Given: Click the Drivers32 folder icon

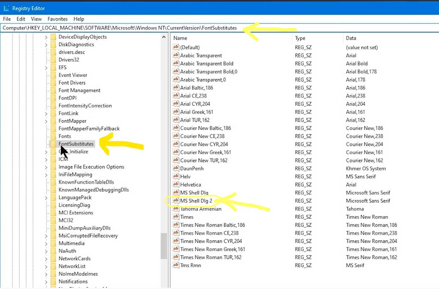Looking at the screenshot, I should 53,60.
